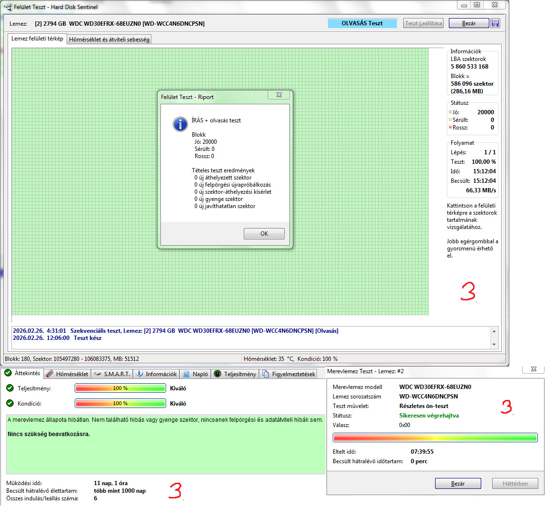The image size is (545, 507).
Task: Open the S.M.A.R.T. tab
Action: click(x=112, y=374)
